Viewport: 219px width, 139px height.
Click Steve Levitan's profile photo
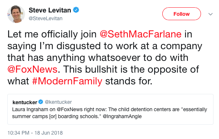[16, 14]
